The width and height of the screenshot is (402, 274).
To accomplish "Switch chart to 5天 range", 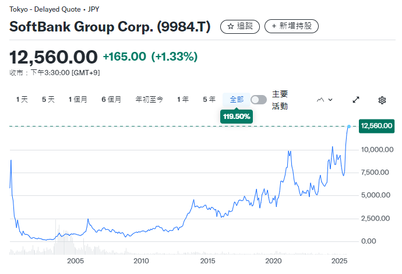I will (48, 100).
